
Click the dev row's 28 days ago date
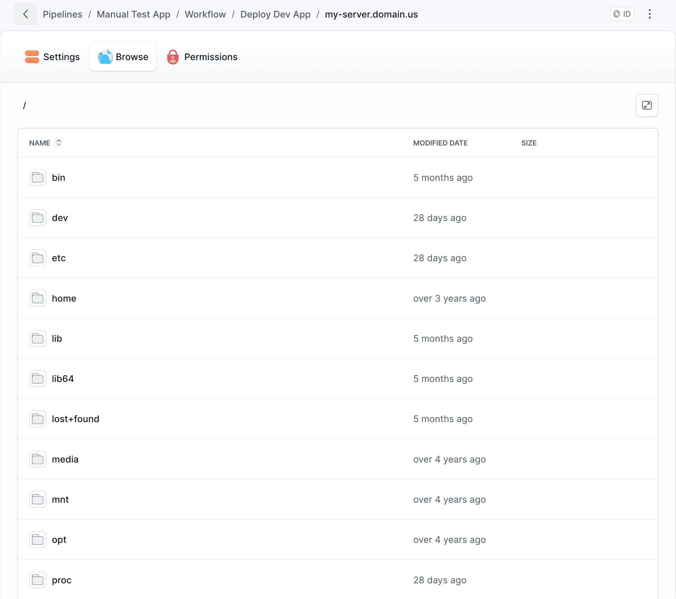tap(440, 218)
